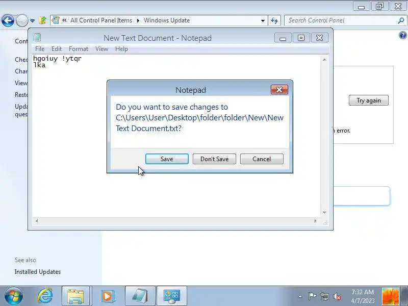Open the Edit menu in Notepad
Screen dimensions: 408x306
tap(57, 49)
